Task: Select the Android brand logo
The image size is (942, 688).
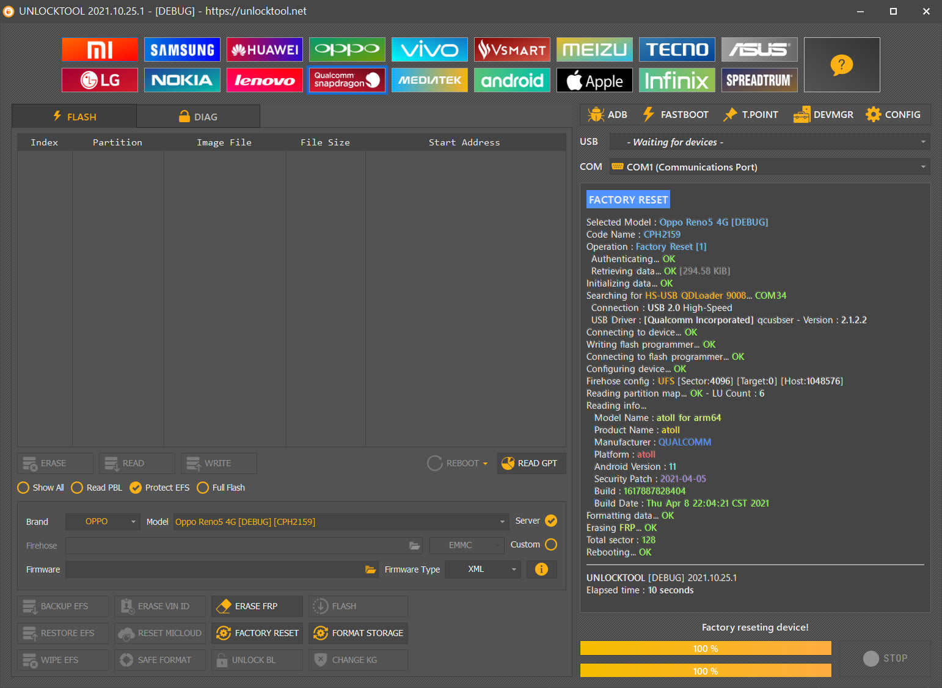Action: pos(512,80)
